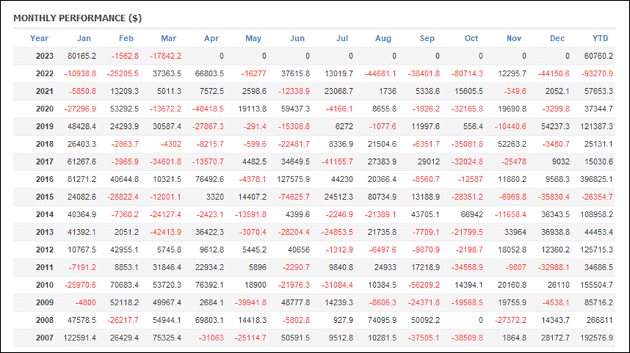Click the Feb column header

126,39
